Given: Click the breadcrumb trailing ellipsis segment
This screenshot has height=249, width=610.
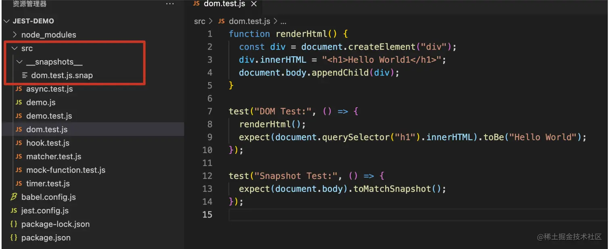Looking at the screenshot, I should click(283, 21).
